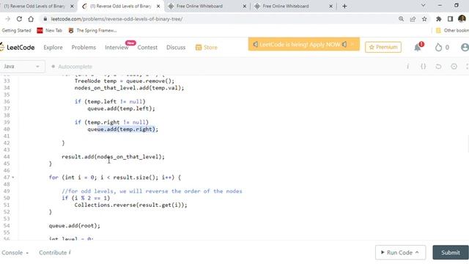Open Run Code options caret

[417, 252]
